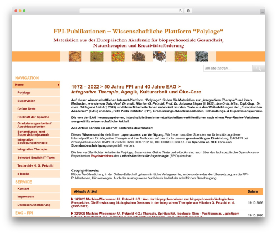The height and width of the screenshot is (234, 277).
Task: Open Datenschutzerklärung service link
Action: [x=36, y=205]
